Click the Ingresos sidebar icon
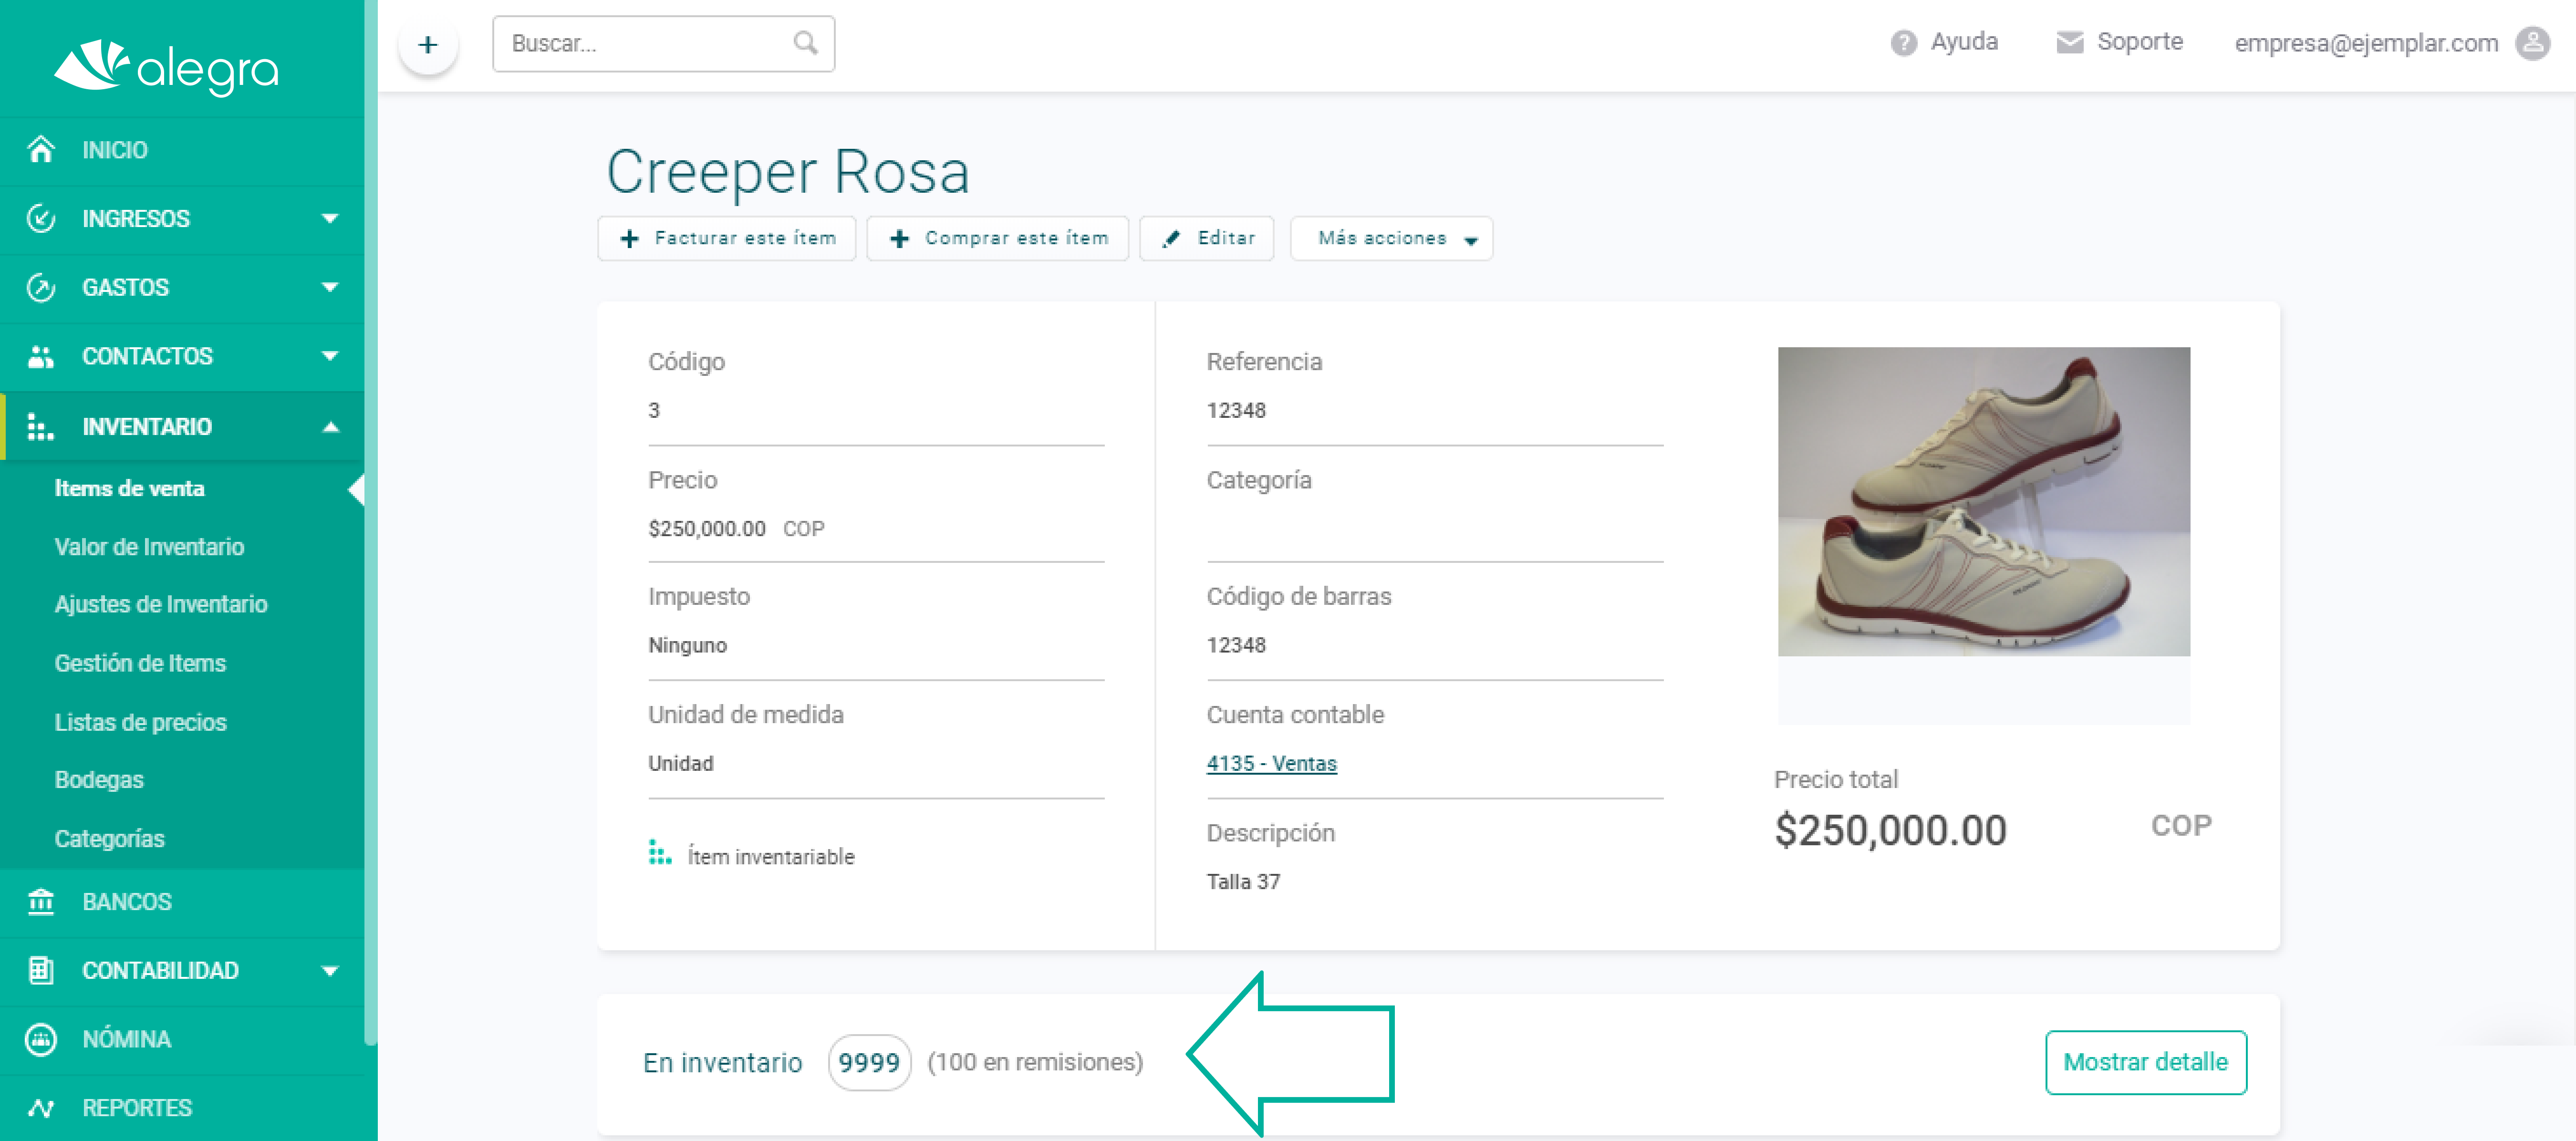The width and height of the screenshot is (2576, 1141). 41,218
